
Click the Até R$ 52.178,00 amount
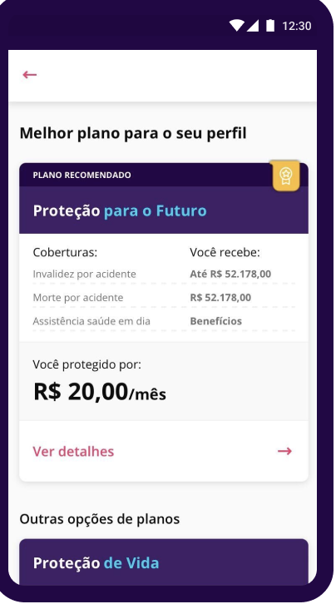[x=230, y=274]
